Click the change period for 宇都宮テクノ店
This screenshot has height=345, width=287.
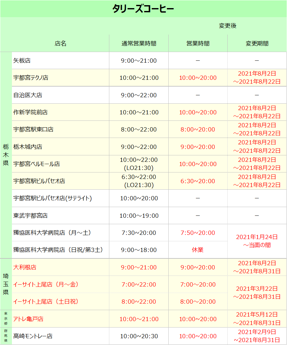257,78
